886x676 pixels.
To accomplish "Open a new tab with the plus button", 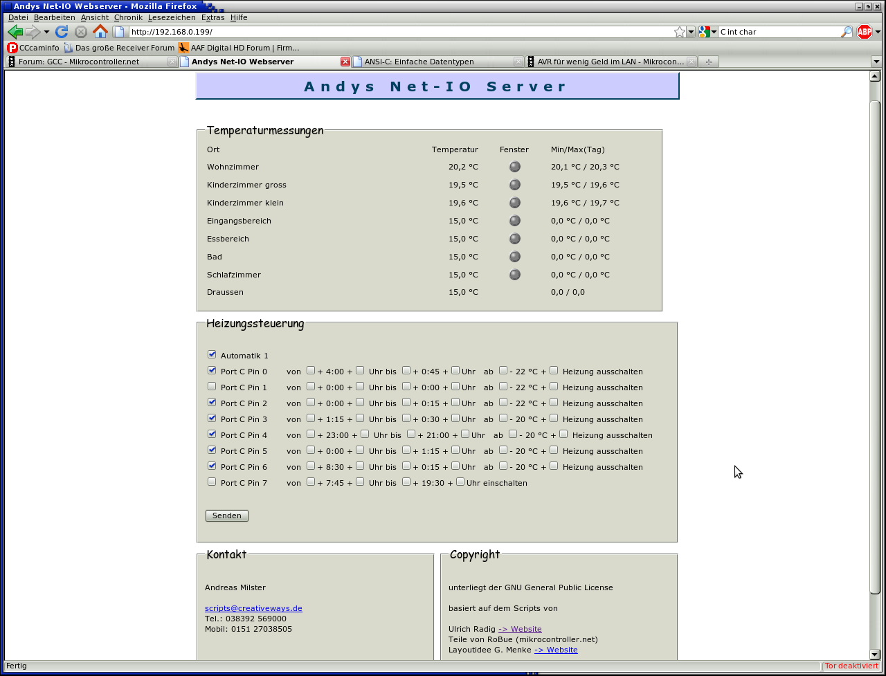I will (708, 62).
